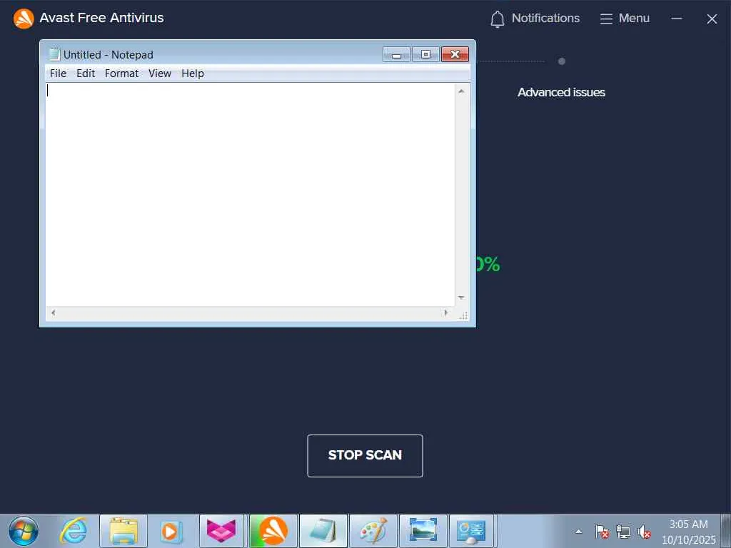Open Paint from the taskbar
The width and height of the screenshot is (731, 548).
373,531
